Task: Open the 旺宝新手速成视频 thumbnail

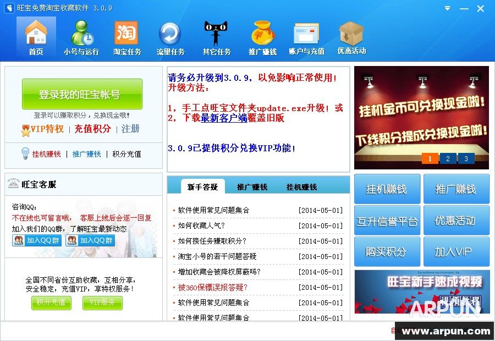Action: [421, 292]
